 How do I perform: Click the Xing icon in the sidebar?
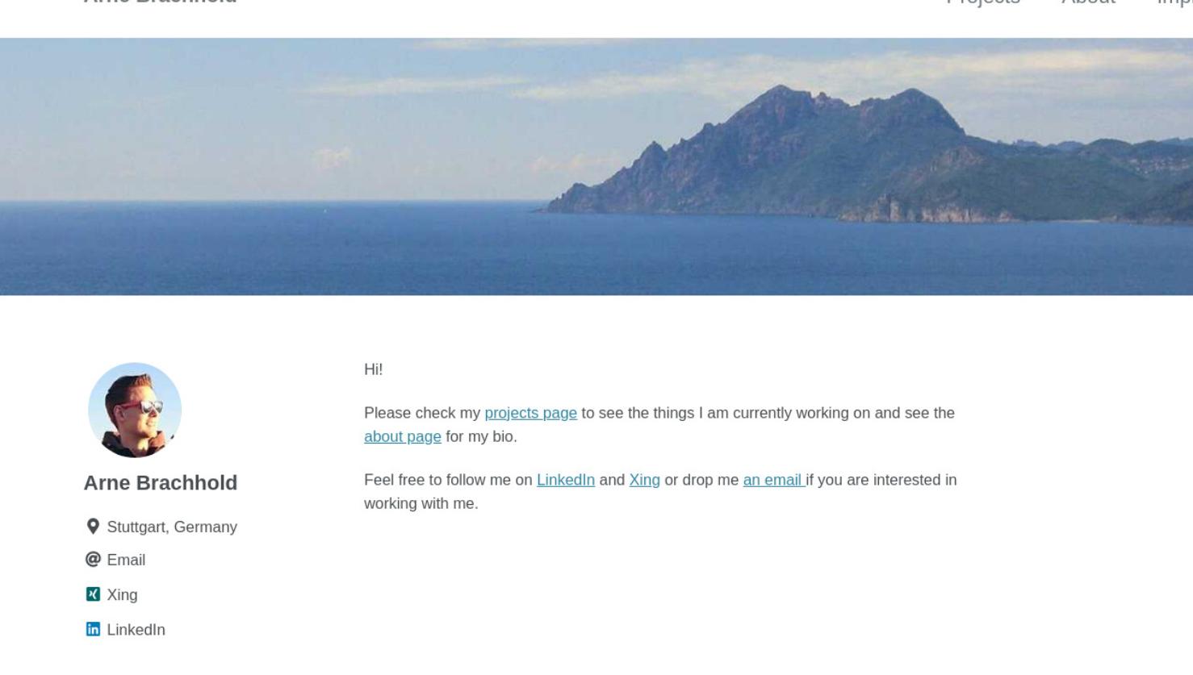click(93, 594)
